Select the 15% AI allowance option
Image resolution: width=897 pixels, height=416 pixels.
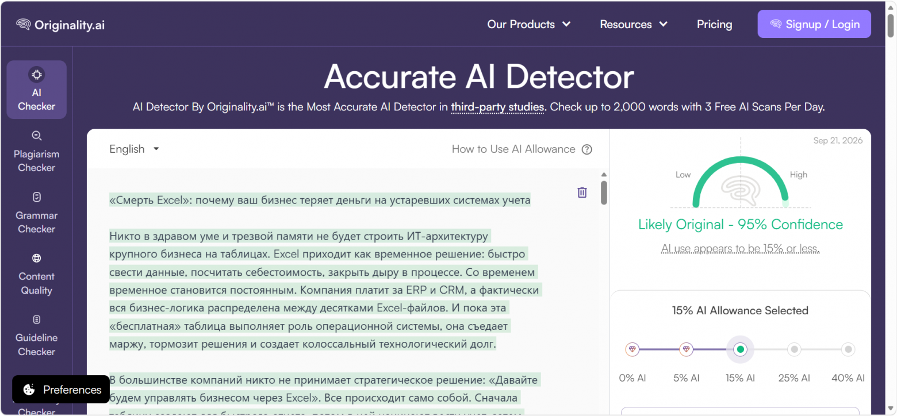pos(740,349)
